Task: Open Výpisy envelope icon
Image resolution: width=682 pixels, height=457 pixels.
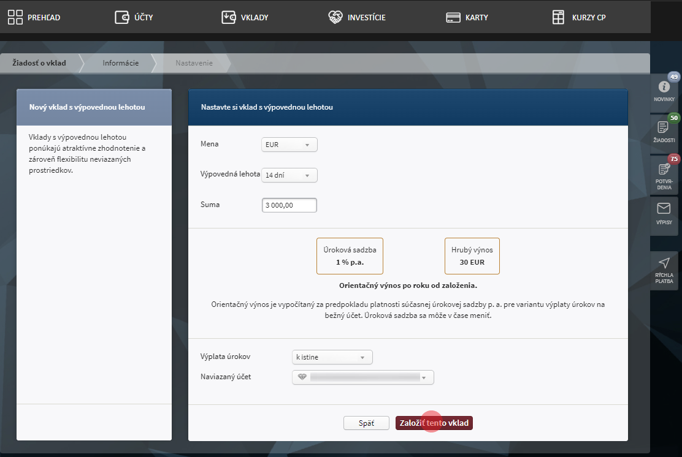Action: point(664,210)
